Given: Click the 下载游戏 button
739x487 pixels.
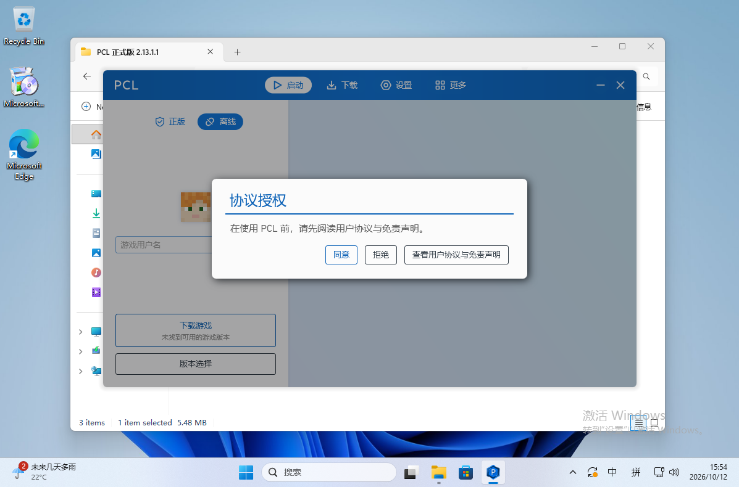Looking at the screenshot, I should click(x=196, y=330).
